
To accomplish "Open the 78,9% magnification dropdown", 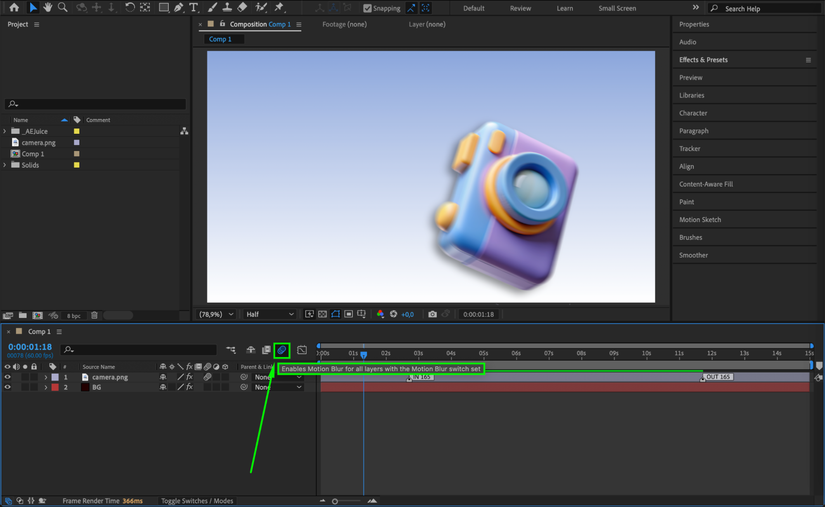I will click(x=216, y=314).
